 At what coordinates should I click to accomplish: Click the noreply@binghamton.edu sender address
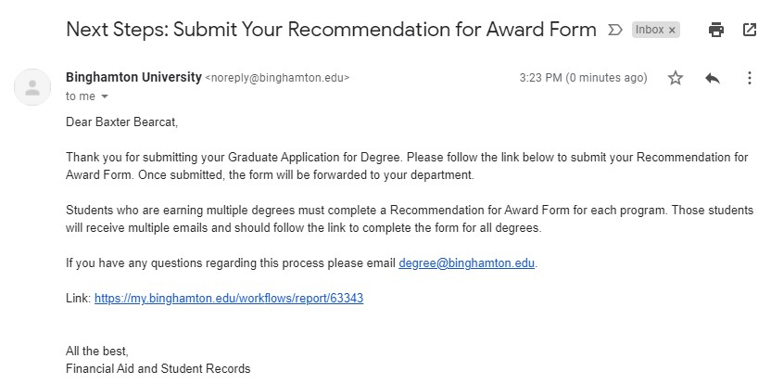(x=277, y=78)
